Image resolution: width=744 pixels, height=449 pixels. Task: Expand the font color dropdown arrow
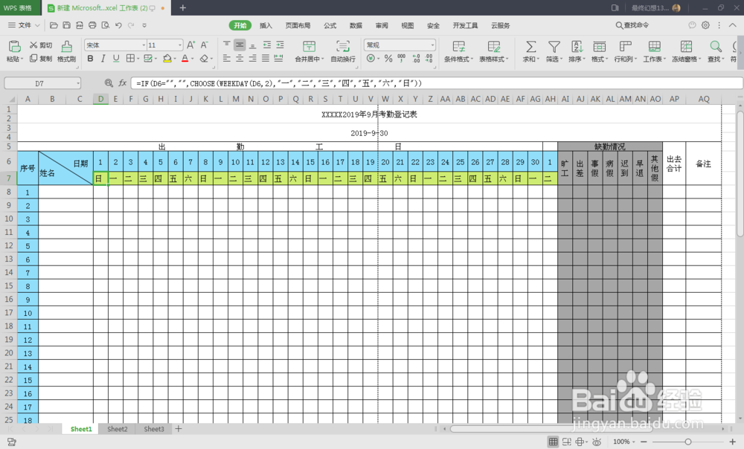(x=193, y=59)
